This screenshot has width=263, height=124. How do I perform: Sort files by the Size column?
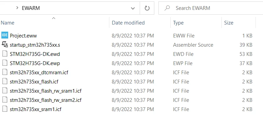[x=229, y=22]
